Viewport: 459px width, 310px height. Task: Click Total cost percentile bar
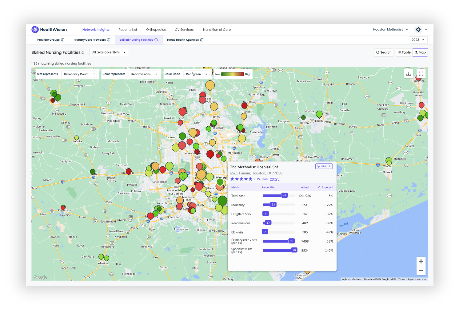pyautogui.click(x=278, y=196)
